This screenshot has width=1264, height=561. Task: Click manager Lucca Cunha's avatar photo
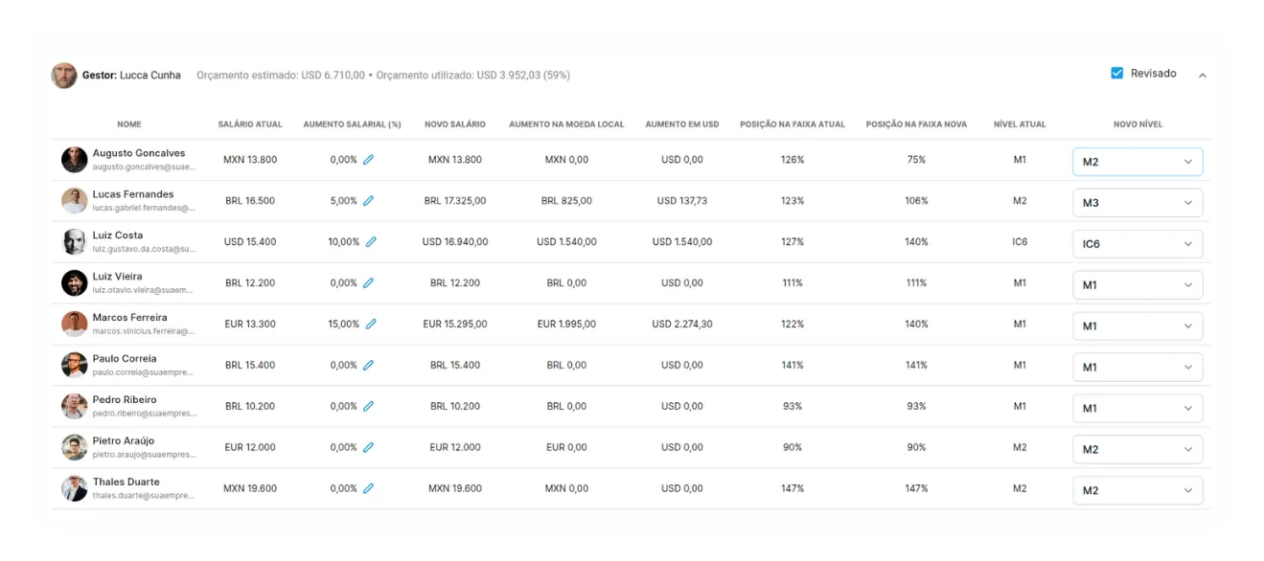pyautogui.click(x=64, y=76)
